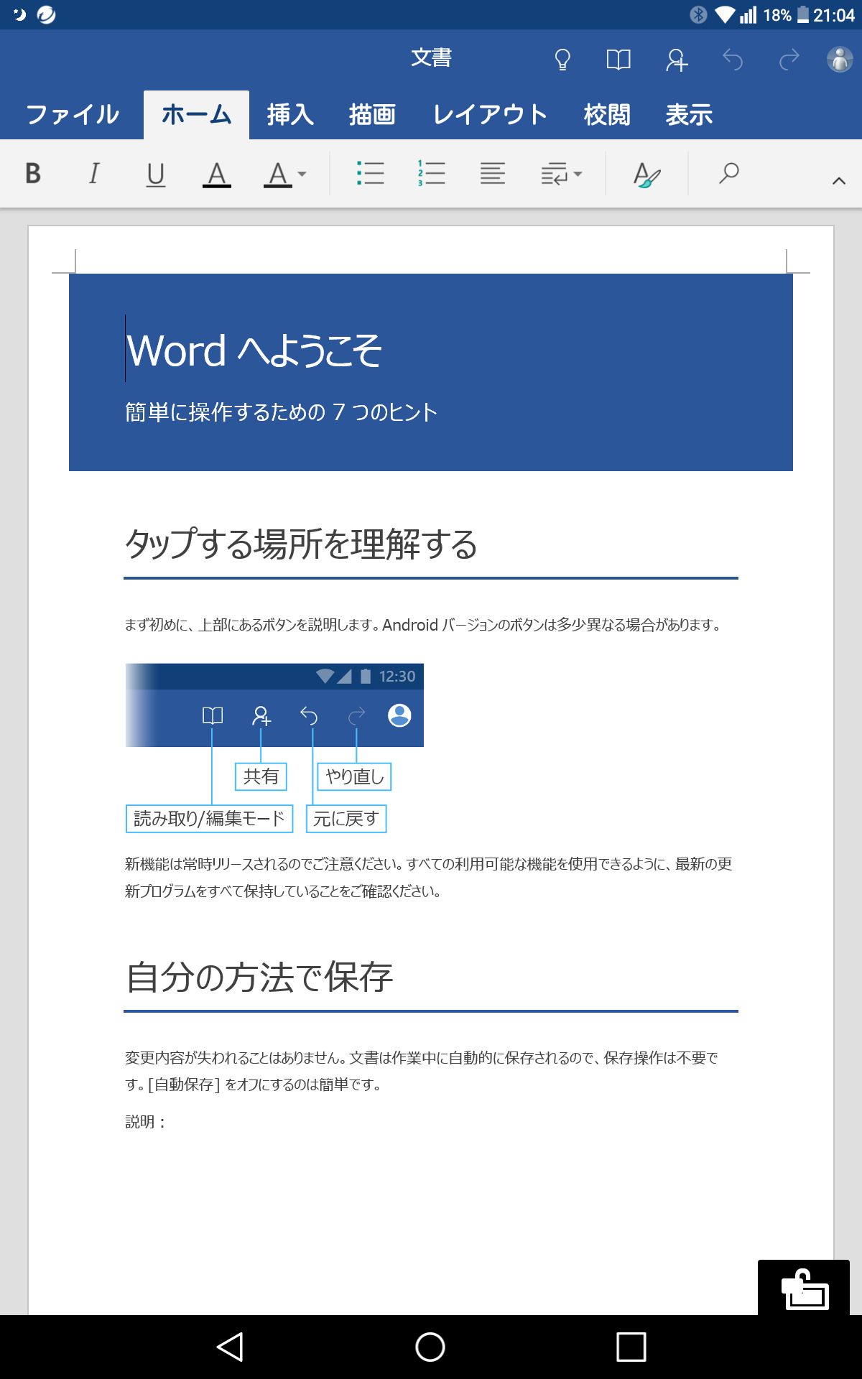
Task: Toggle Underline formatting
Action: coord(156,174)
